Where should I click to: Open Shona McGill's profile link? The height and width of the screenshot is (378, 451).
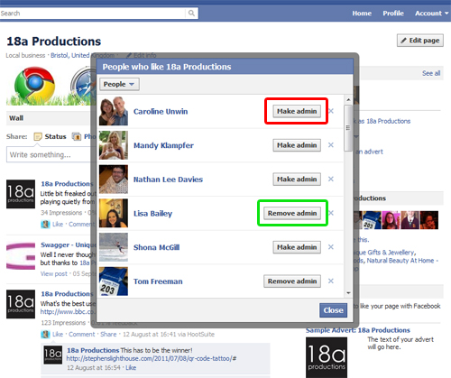coord(156,247)
